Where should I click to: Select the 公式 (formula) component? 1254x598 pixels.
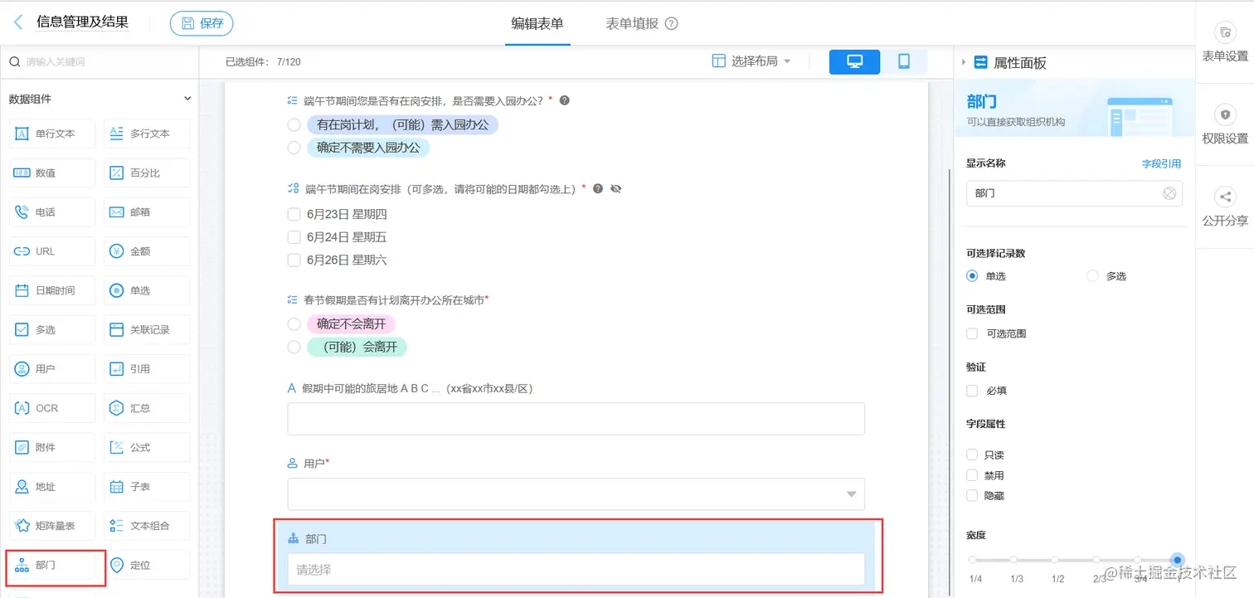pyautogui.click(x=146, y=446)
